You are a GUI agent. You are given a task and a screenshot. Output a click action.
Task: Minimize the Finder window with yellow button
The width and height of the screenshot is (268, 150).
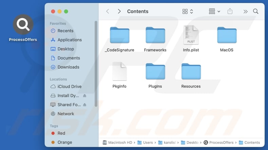click(x=59, y=12)
